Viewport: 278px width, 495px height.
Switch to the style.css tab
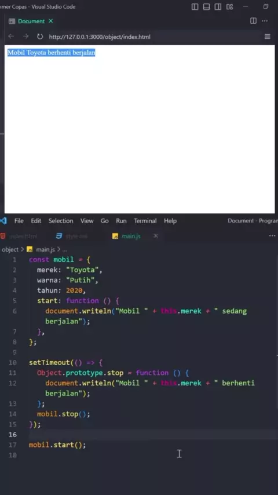pyautogui.click(x=72, y=236)
